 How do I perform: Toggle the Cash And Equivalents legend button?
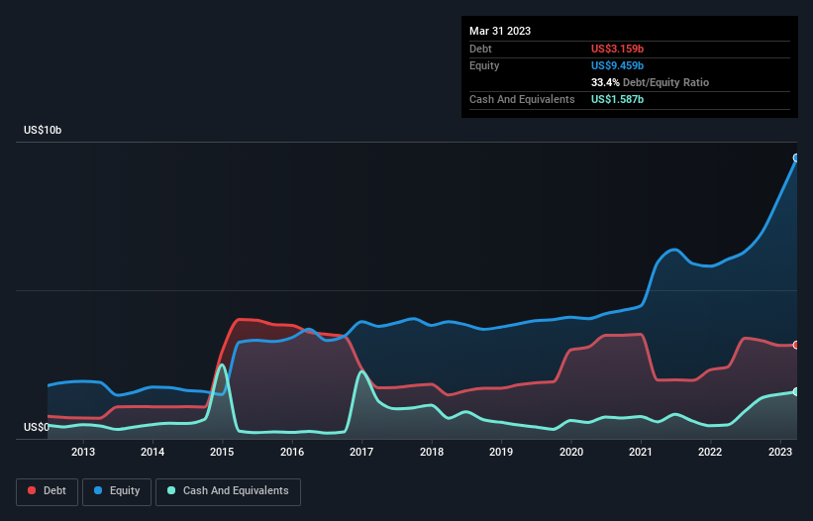228,491
